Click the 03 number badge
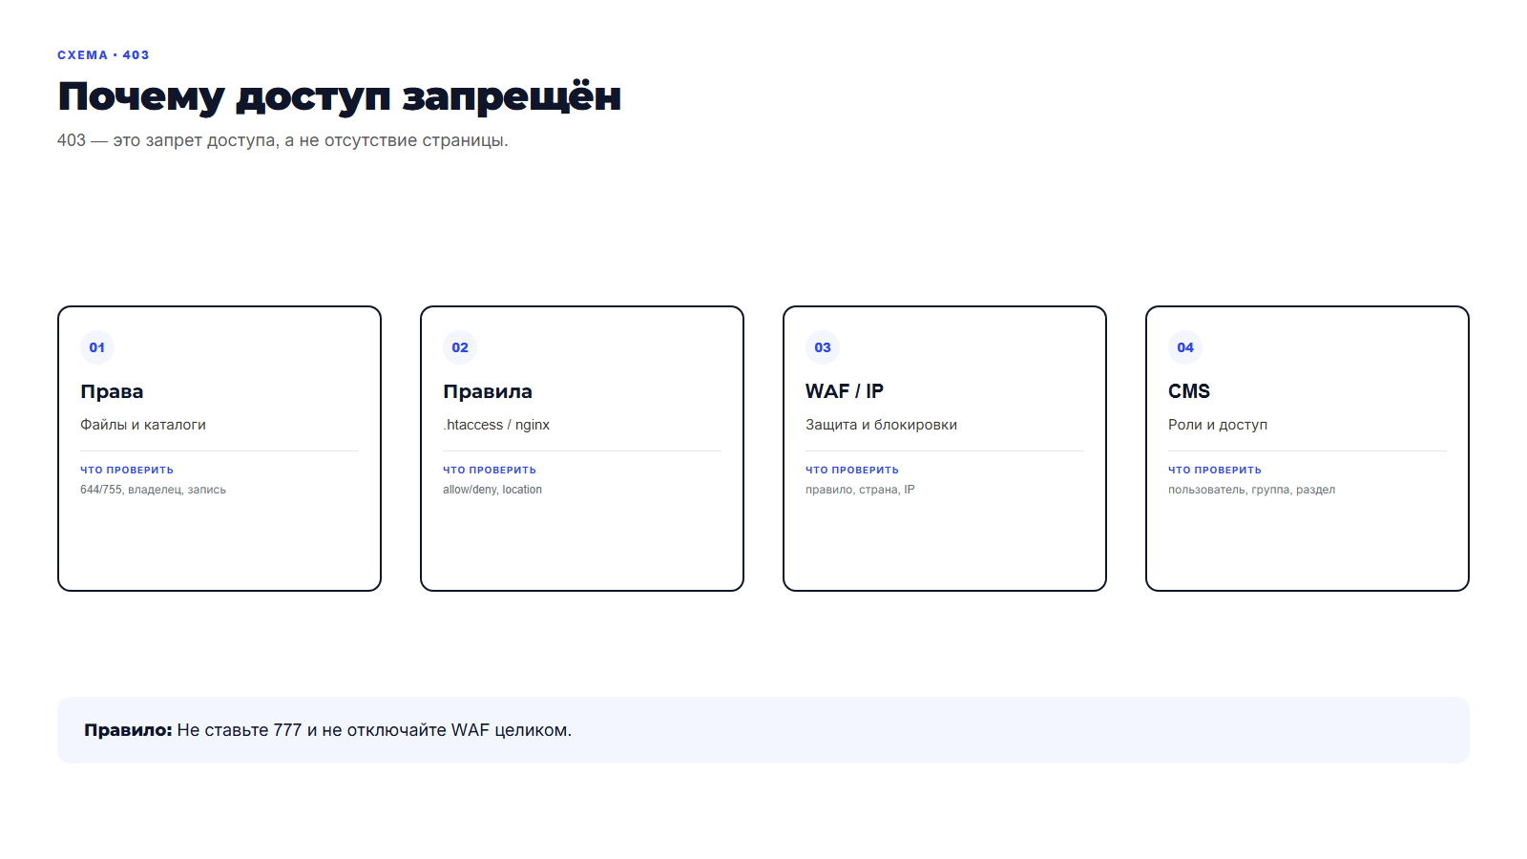1527x859 pixels. pos(823,347)
